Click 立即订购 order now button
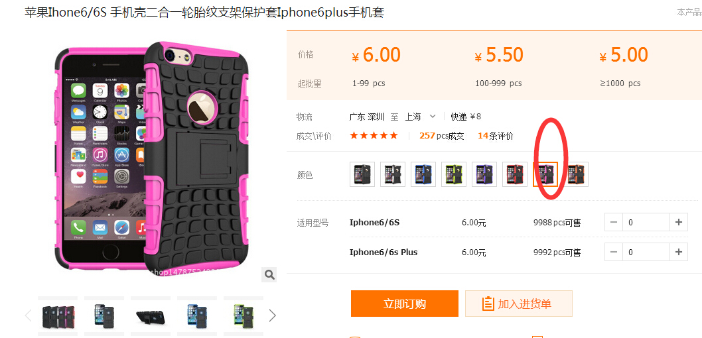The height and width of the screenshot is (338, 702). coord(405,304)
